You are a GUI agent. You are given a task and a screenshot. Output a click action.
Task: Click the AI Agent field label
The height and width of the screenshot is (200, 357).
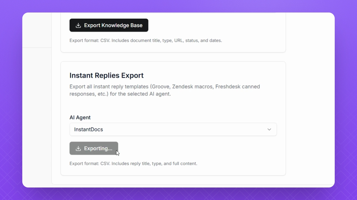click(x=80, y=117)
